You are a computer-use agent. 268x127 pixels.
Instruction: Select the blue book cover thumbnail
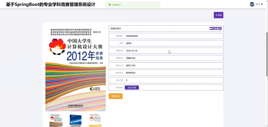(76, 120)
